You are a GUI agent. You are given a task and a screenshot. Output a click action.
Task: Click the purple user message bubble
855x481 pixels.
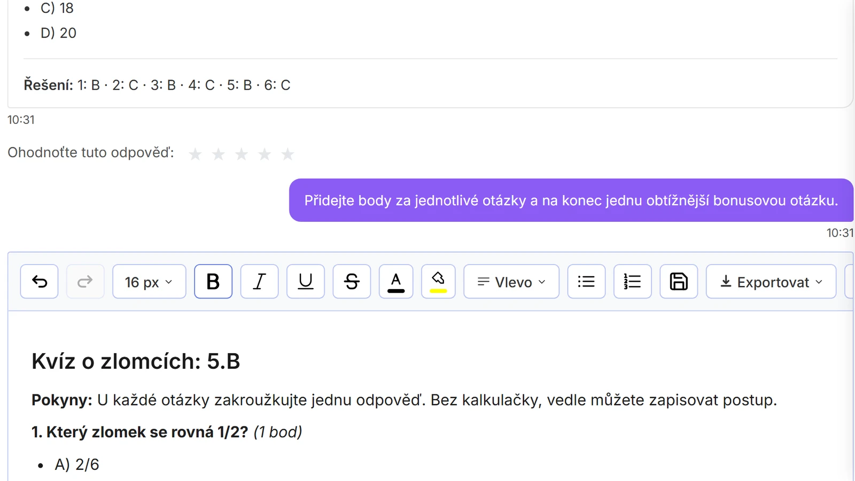pyautogui.click(x=571, y=200)
